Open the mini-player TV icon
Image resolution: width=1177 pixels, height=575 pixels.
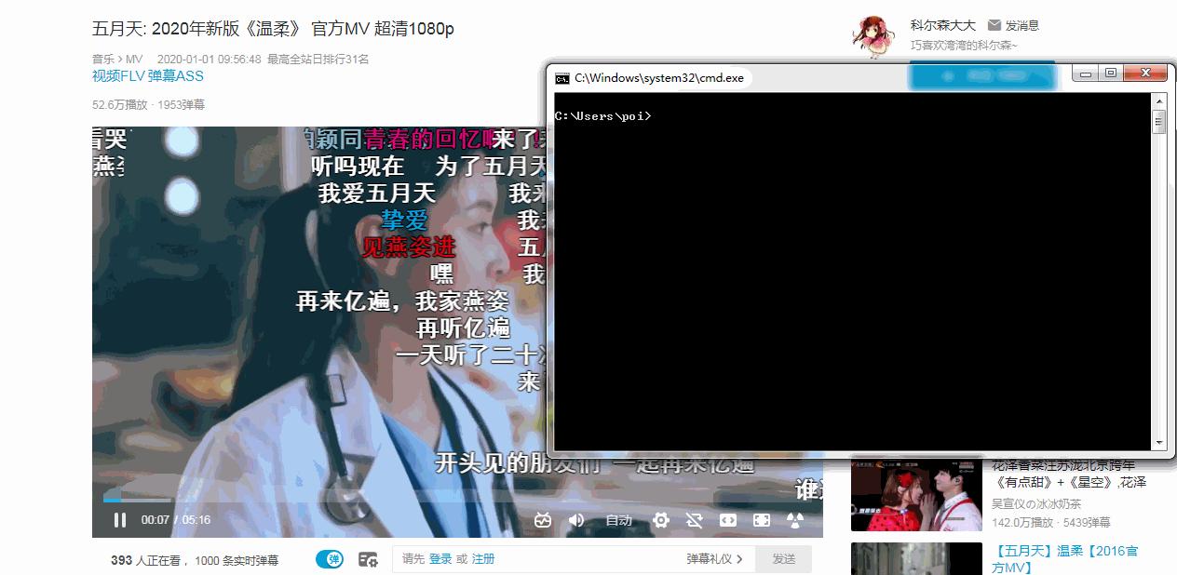click(x=544, y=519)
